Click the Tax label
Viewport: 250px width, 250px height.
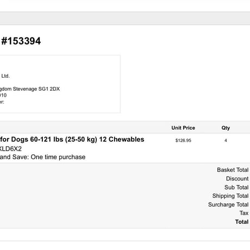[244, 213]
